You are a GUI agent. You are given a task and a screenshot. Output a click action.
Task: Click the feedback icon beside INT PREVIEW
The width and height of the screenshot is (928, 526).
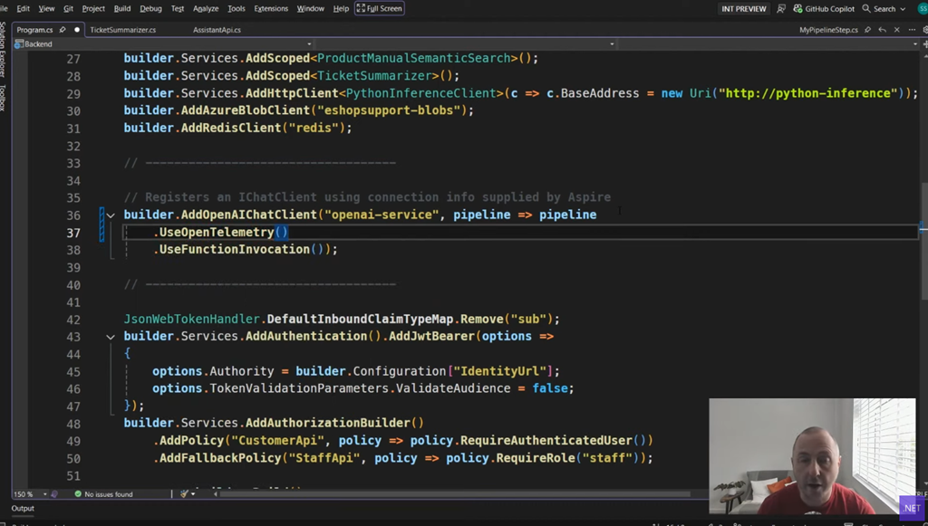pos(780,8)
